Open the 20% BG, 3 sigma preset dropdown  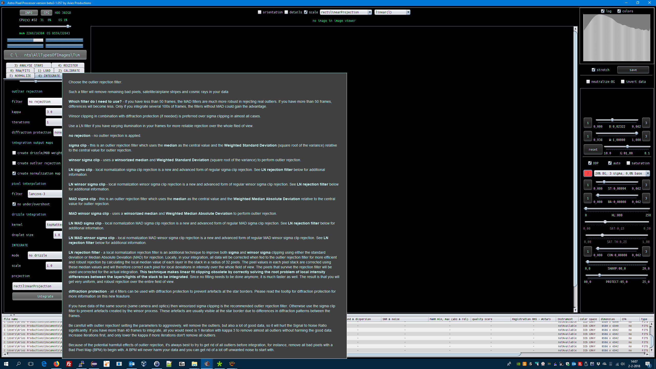(x=622, y=173)
